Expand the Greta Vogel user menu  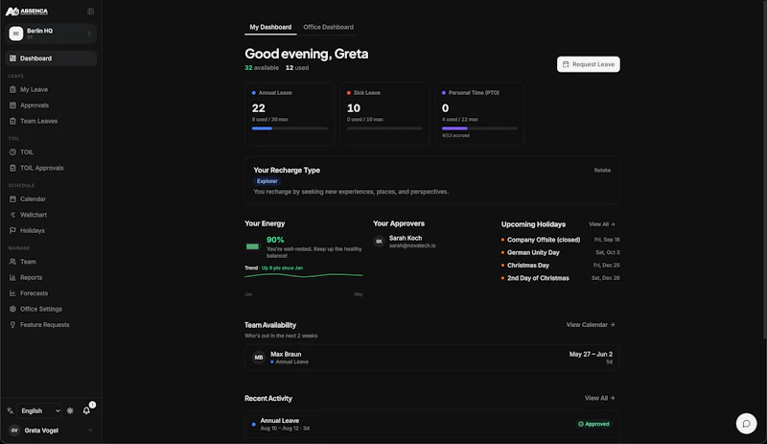click(51, 431)
